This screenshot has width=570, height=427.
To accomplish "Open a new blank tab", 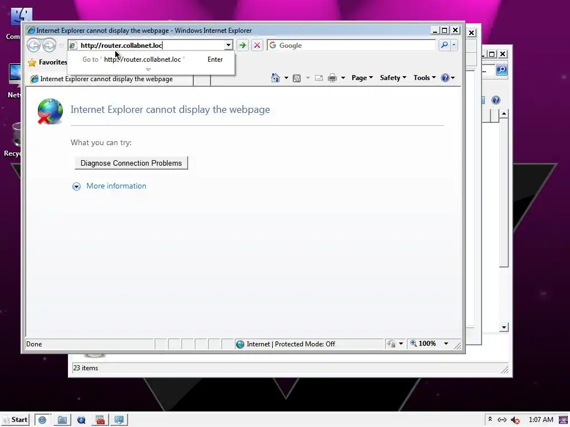I will pyautogui.click(x=202, y=80).
